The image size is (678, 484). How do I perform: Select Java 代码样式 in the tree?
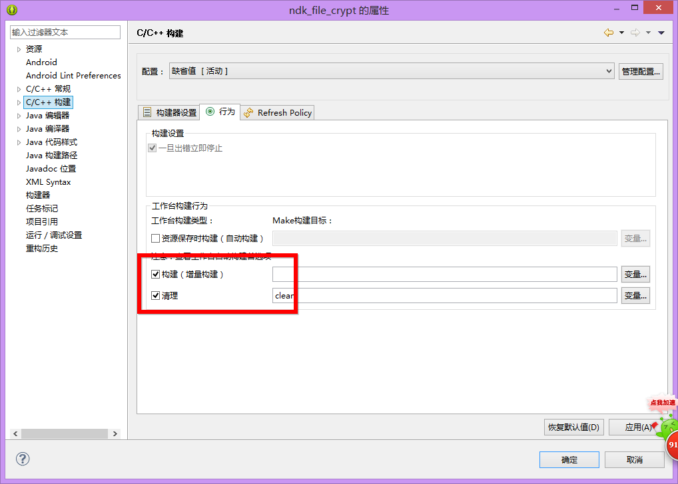pos(51,142)
